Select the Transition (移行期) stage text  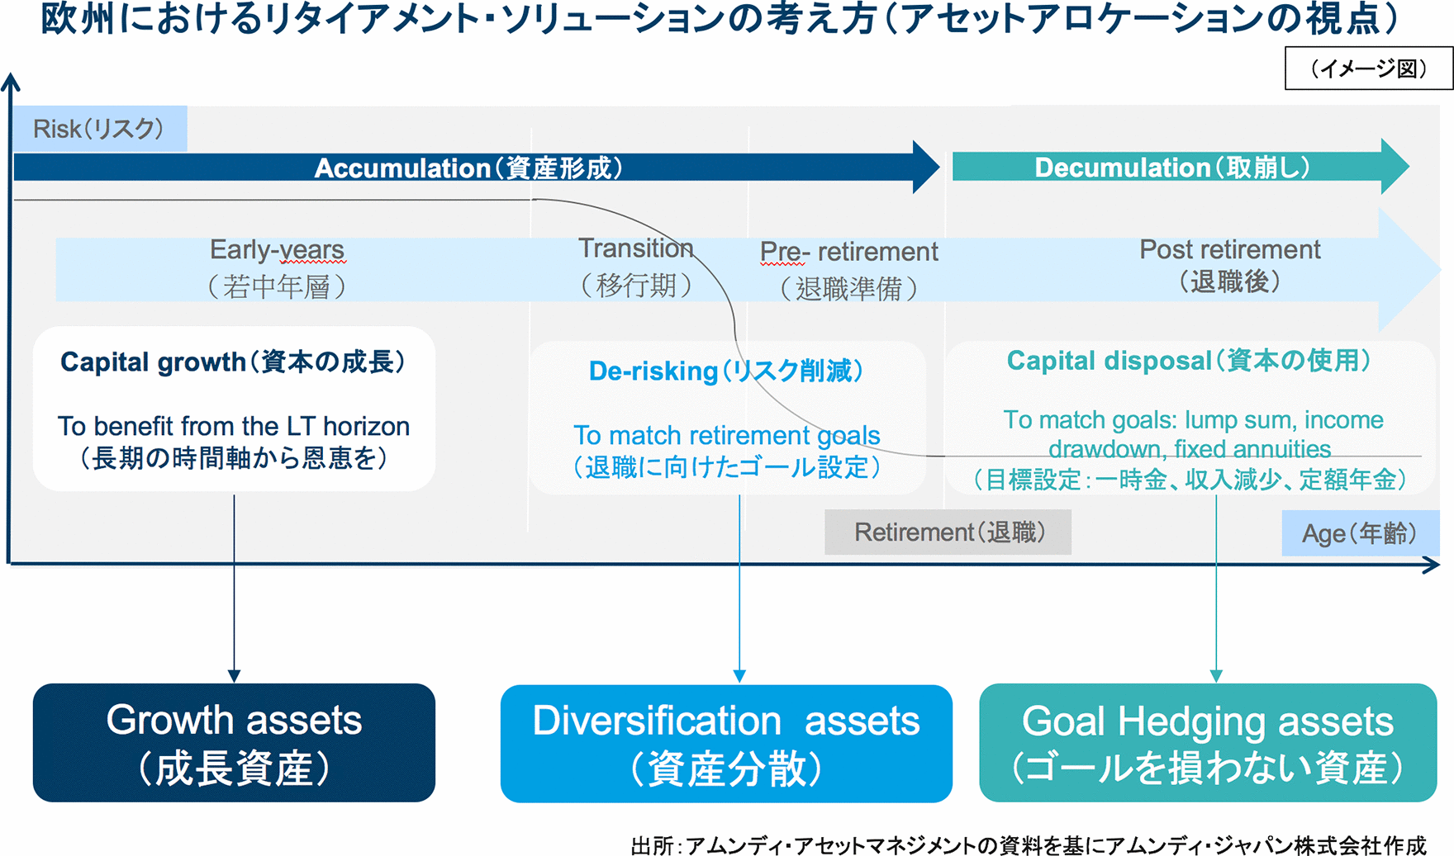coord(636,267)
